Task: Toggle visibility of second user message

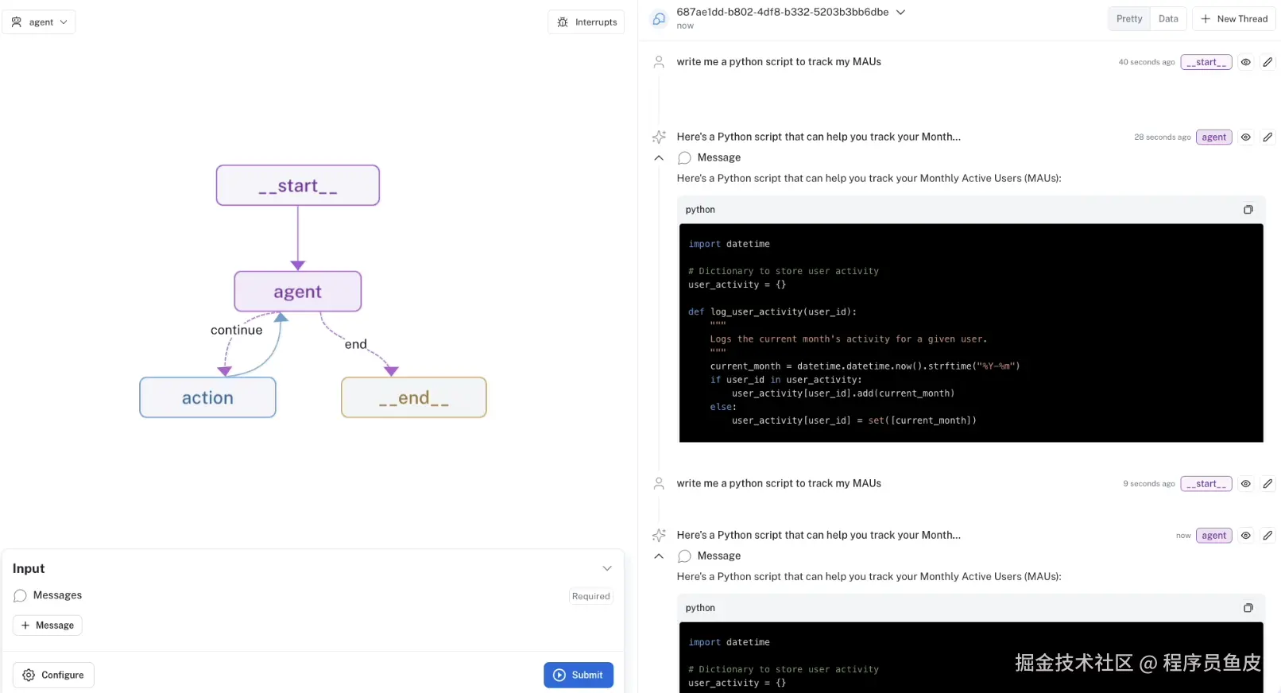Action: (x=1245, y=484)
